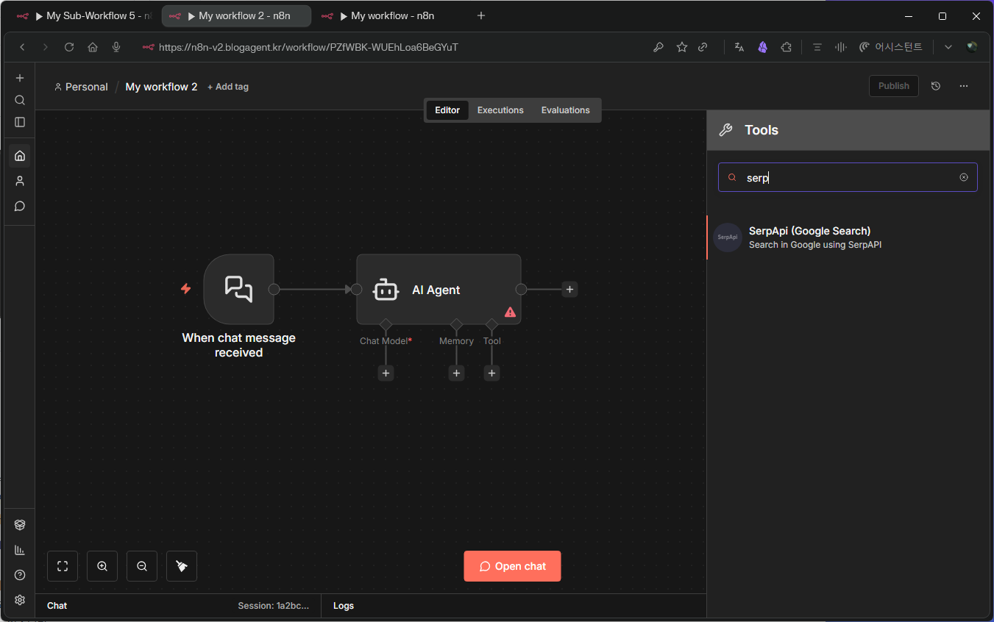Viewport: 994px width, 622px height.
Task: Click the Session ID text in chat bar
Action: pyautogui.click(x=274, y=606)
